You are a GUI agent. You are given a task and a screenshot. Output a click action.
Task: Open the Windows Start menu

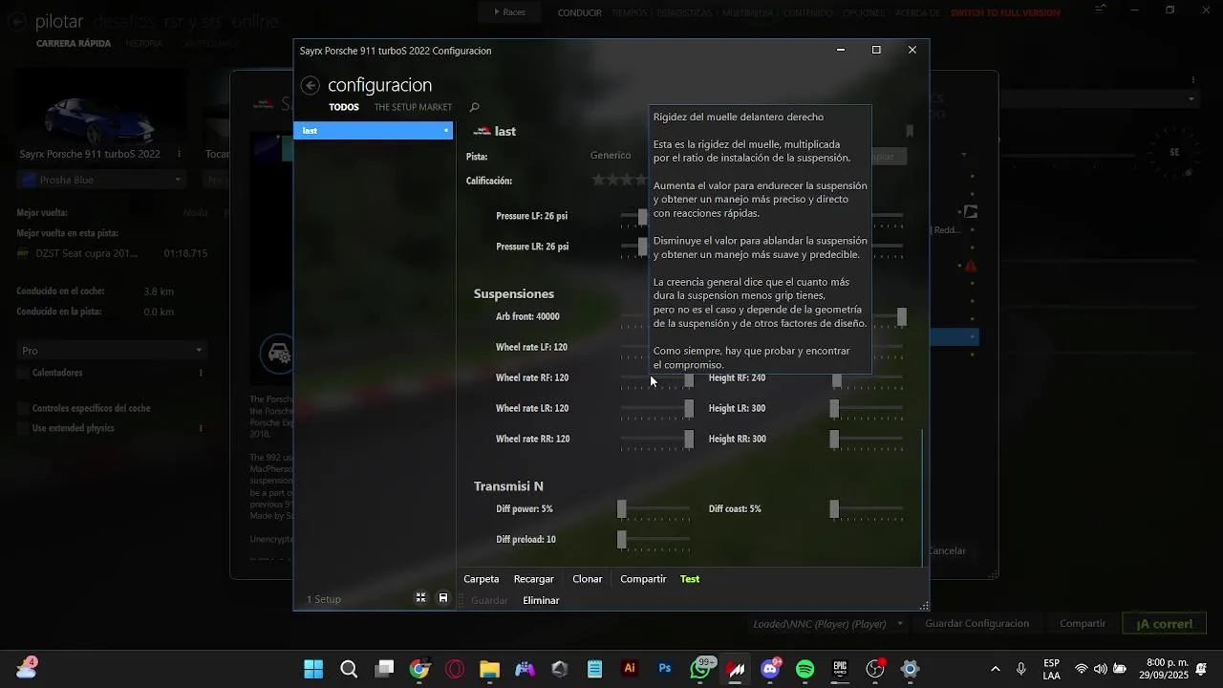[x=313, y=669]
